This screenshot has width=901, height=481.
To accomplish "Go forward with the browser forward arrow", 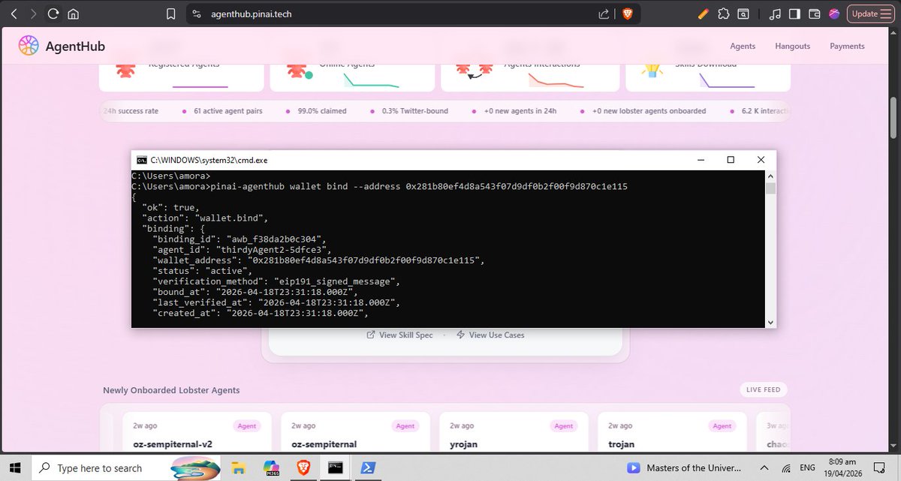I will click(33, 14).
